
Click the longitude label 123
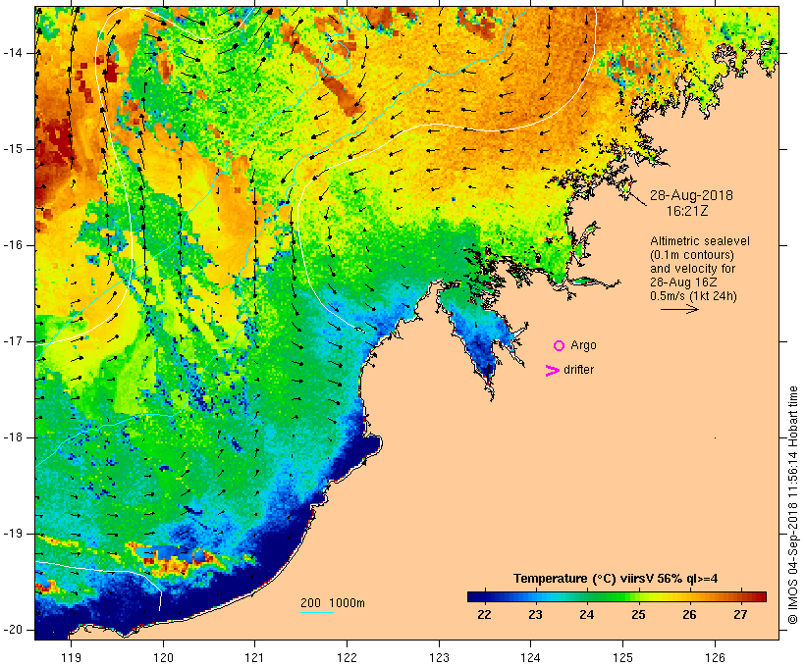pos(439,657)
